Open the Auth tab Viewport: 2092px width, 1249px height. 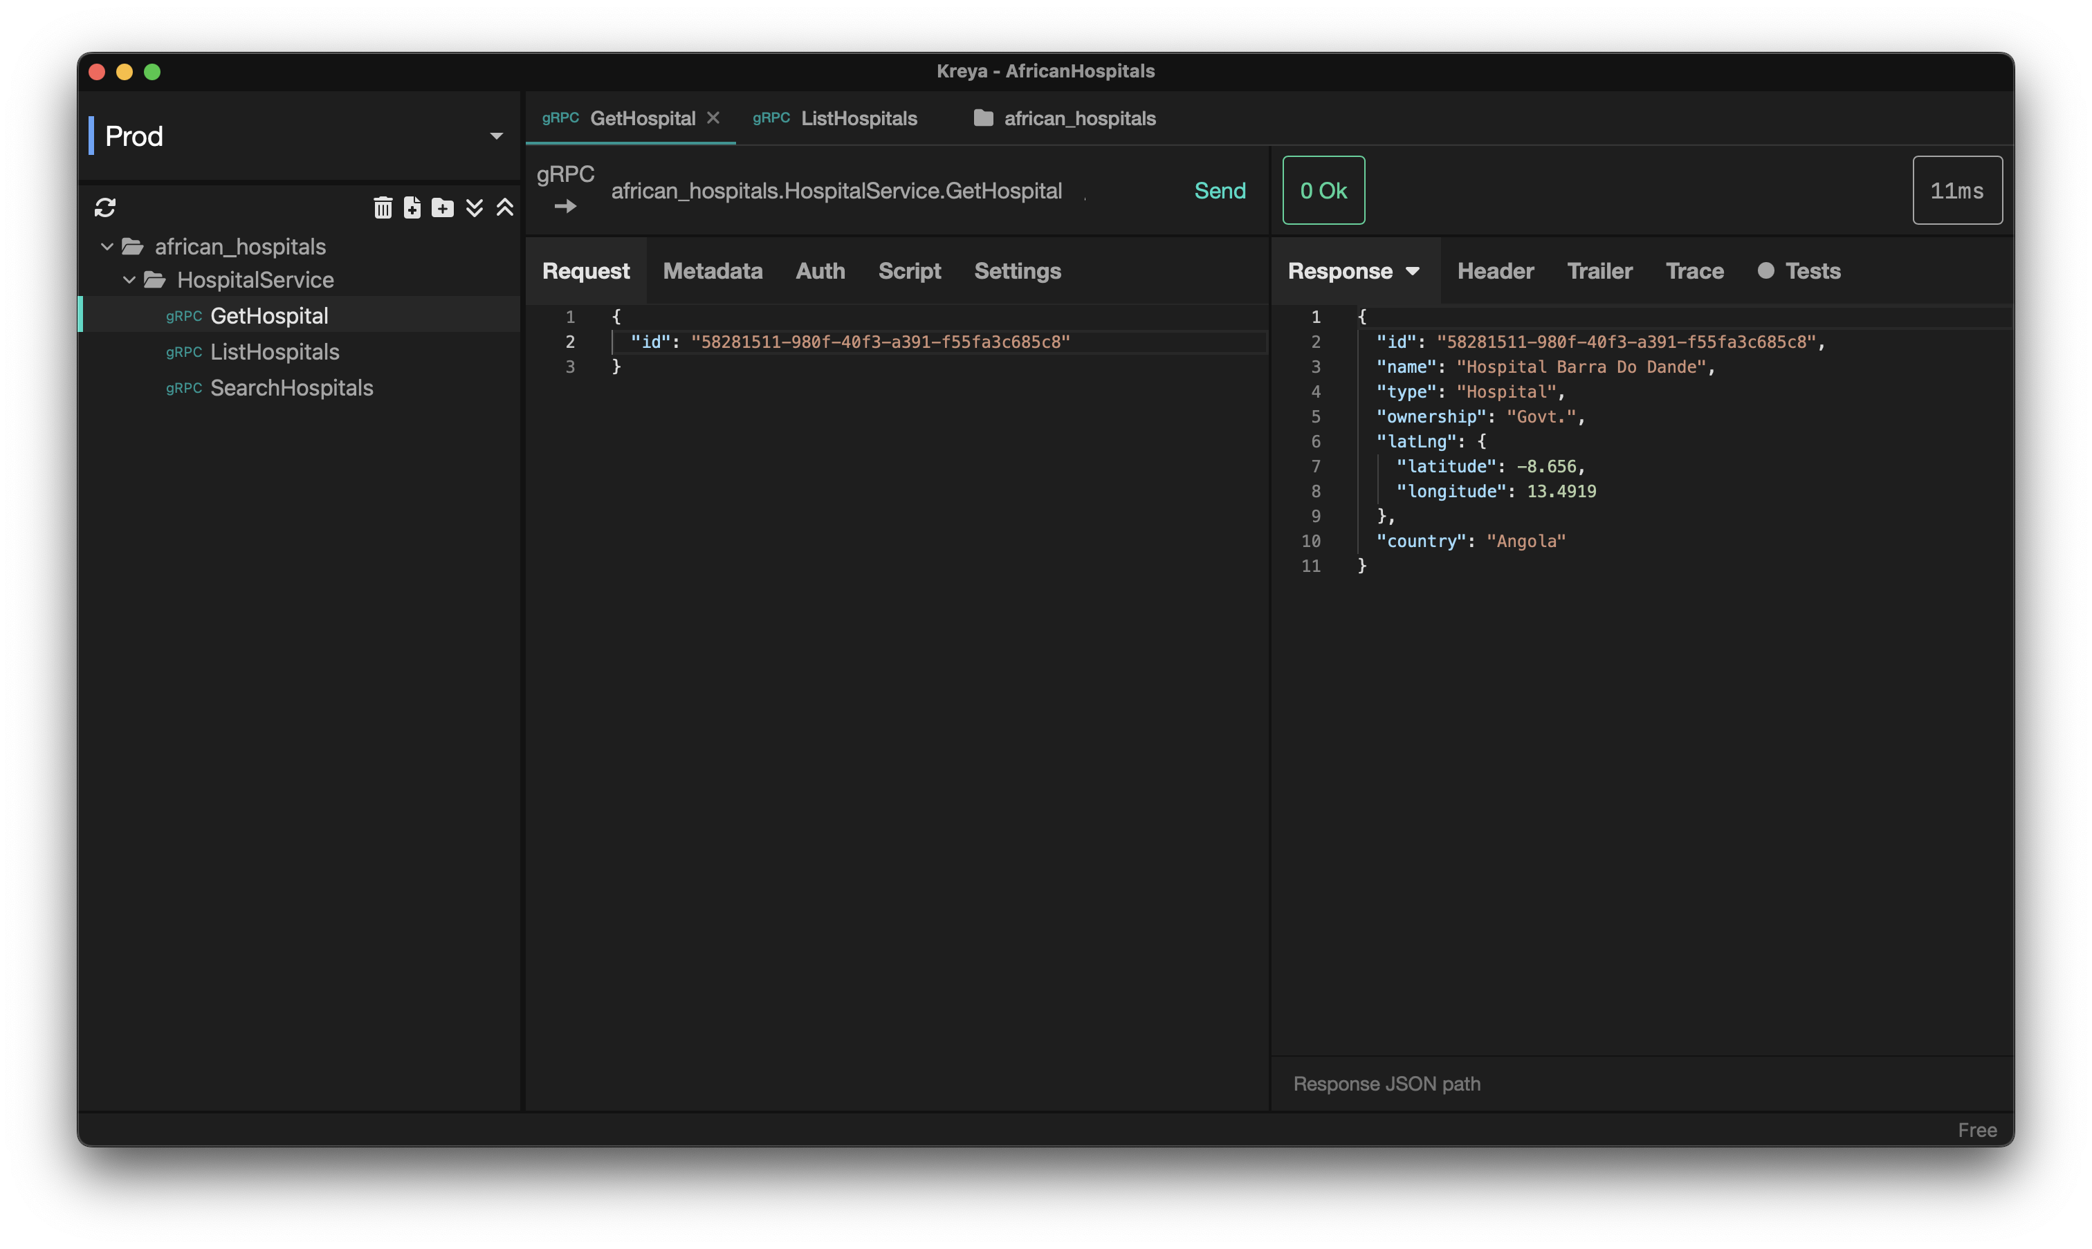(x=820, y=271)
